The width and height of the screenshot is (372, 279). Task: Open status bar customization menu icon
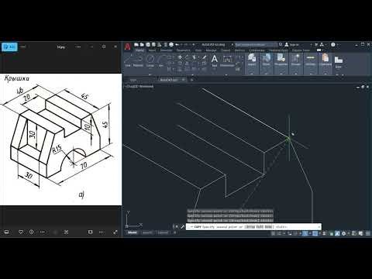(x=368, y=233)
